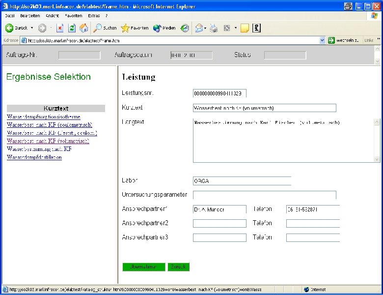The width and height of the screenshot is (383, 295).
Task: Click the green Zurück button
Action: 179,267
